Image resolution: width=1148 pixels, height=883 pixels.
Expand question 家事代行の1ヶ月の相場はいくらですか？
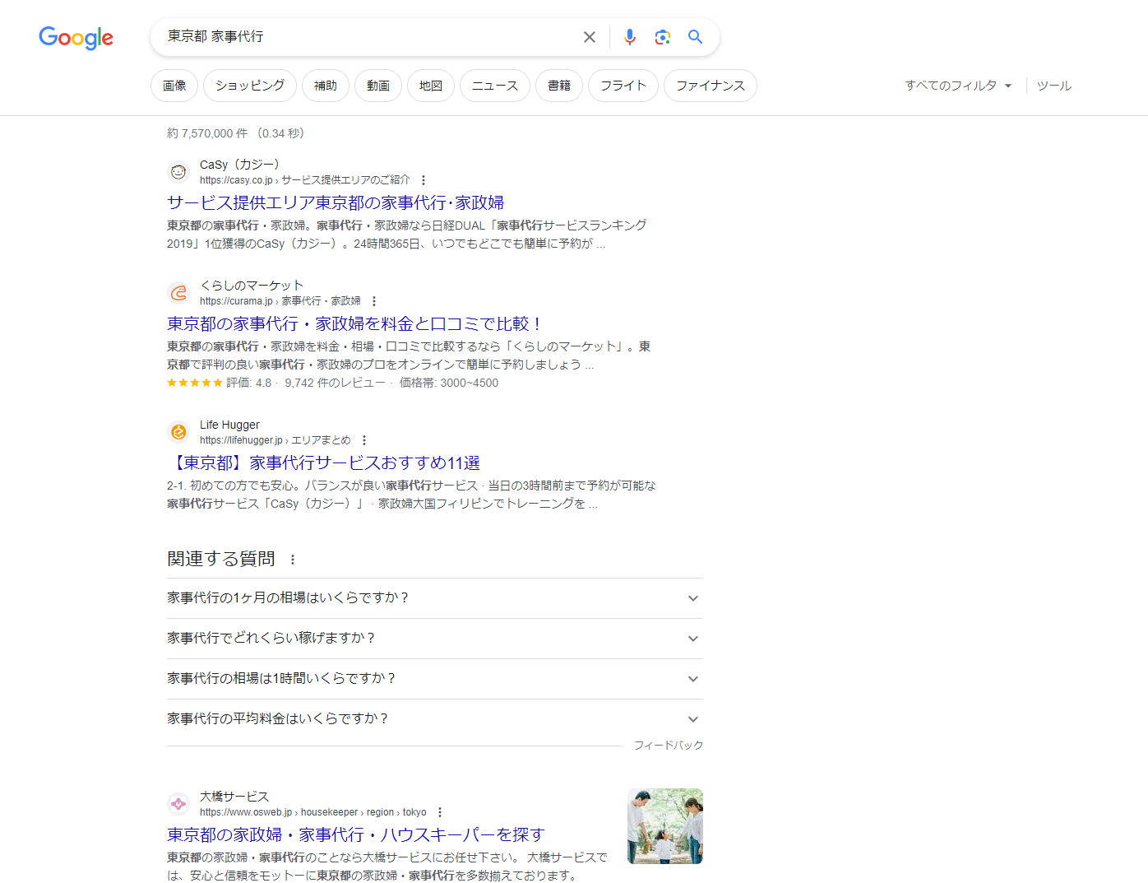692,598
